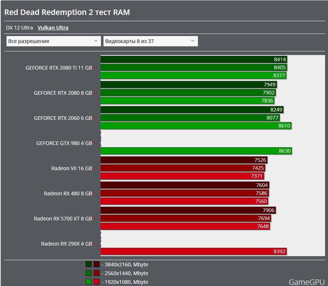Open the 'Видеокарты 8 из 37' dropdown
Image resolution: width=328 pixels, height=286 pixels.
pyautogui.click(x=151, y=41)
